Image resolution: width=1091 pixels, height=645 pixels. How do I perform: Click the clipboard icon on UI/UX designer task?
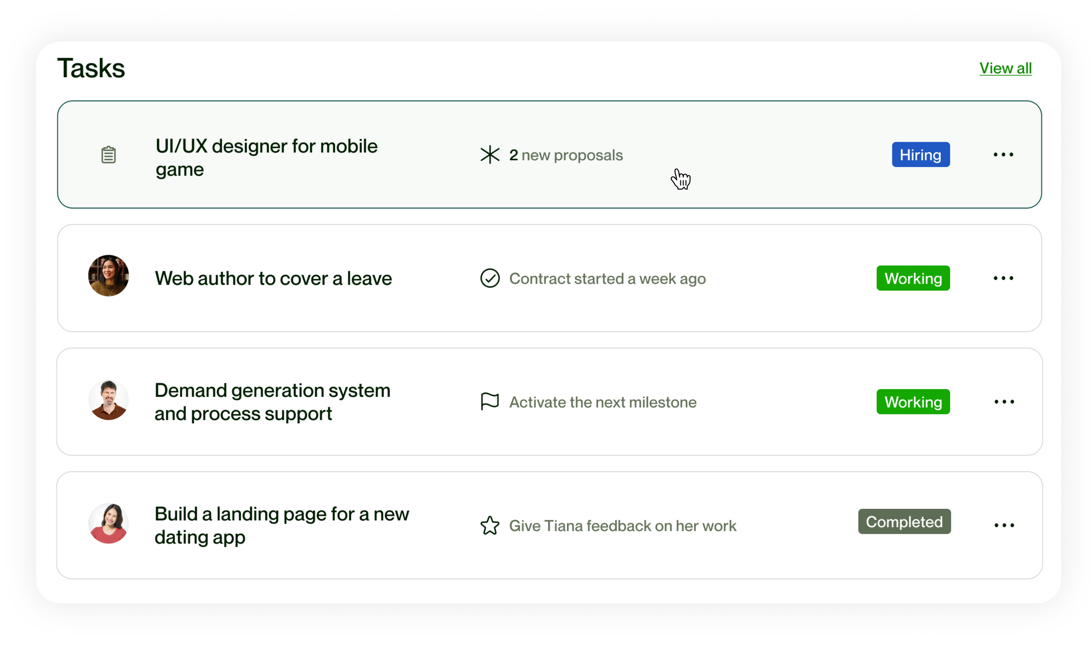[108, 155]
